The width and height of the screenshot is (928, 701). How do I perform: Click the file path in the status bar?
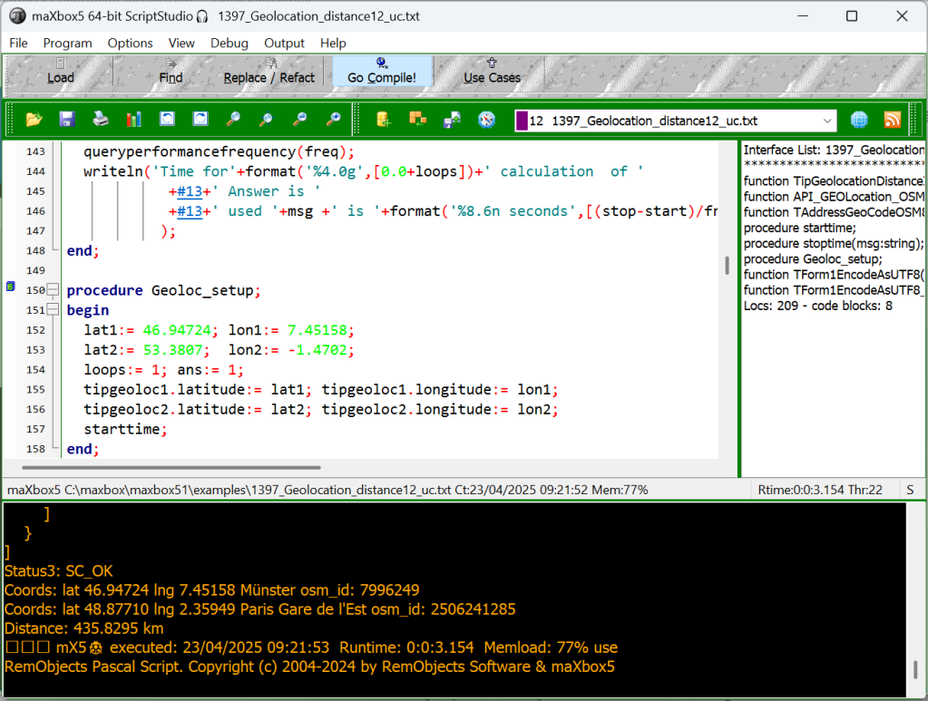click(258, 490)
